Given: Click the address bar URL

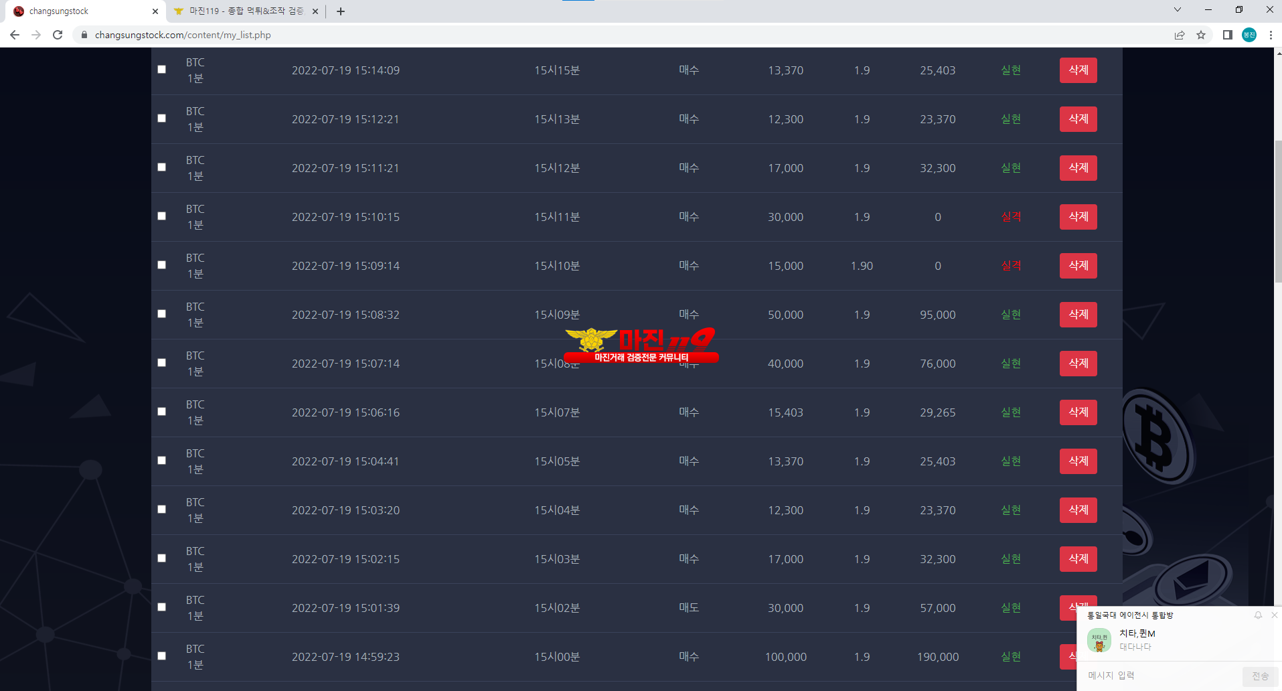Looking at the screenshot, I should point(183,35).
